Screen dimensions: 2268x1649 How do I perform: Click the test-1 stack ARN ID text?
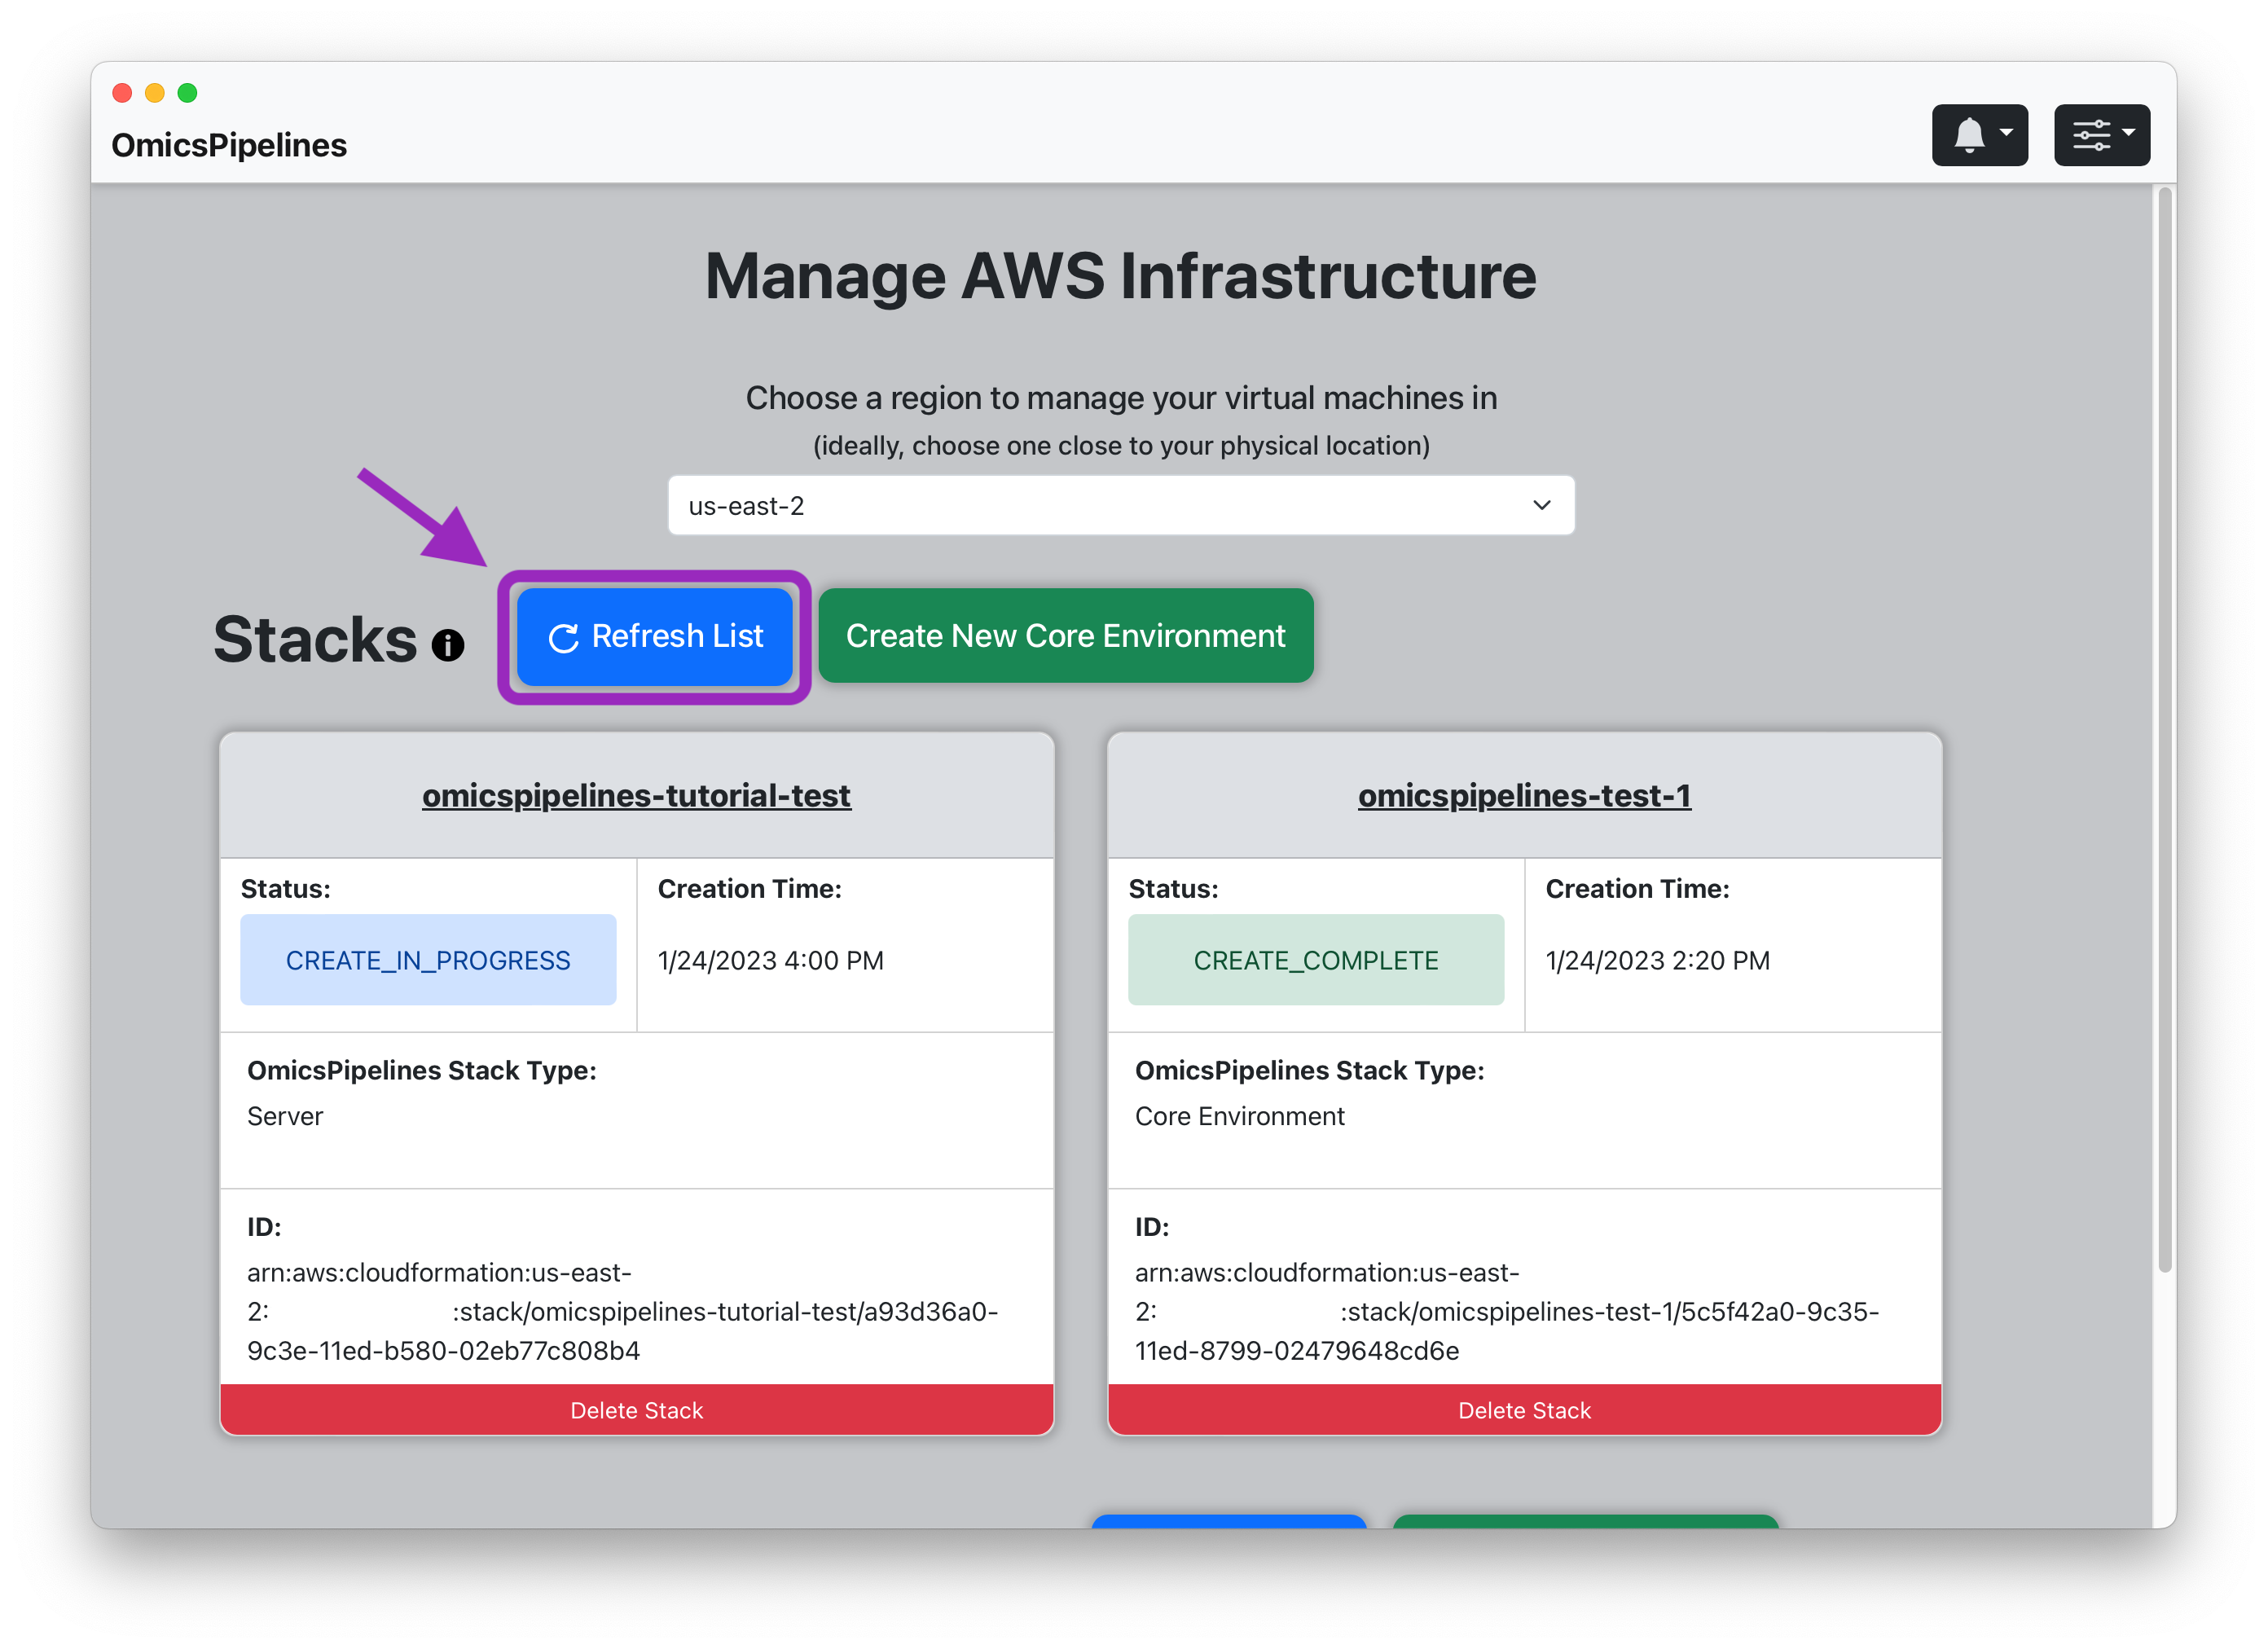pyautogui.click(x=1507, y=1311)
